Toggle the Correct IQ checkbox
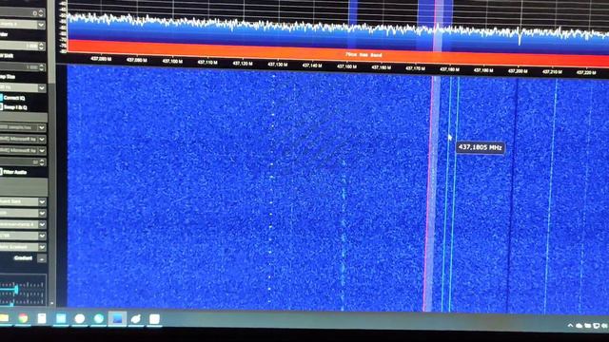Screen dimensions: 609x342 click(x=1, y=98)
